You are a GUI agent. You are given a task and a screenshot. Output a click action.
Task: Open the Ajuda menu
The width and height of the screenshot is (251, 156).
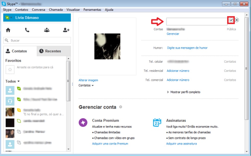109,10
